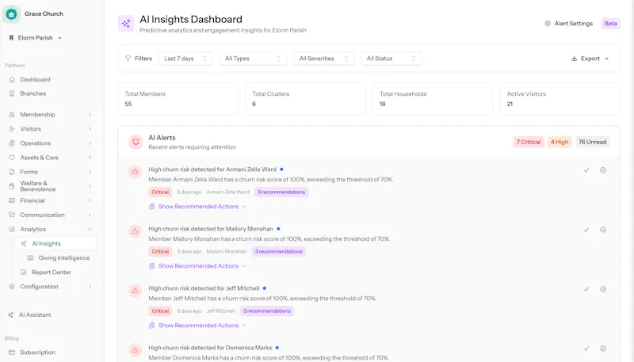Click the Total Clusters card

coord(305,99)
